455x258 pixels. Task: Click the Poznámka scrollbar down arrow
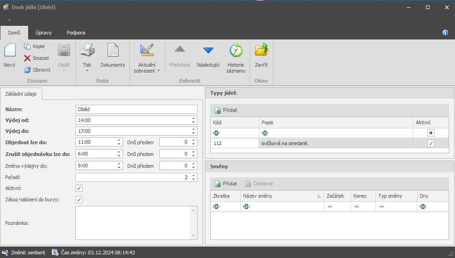pos(193,236)
